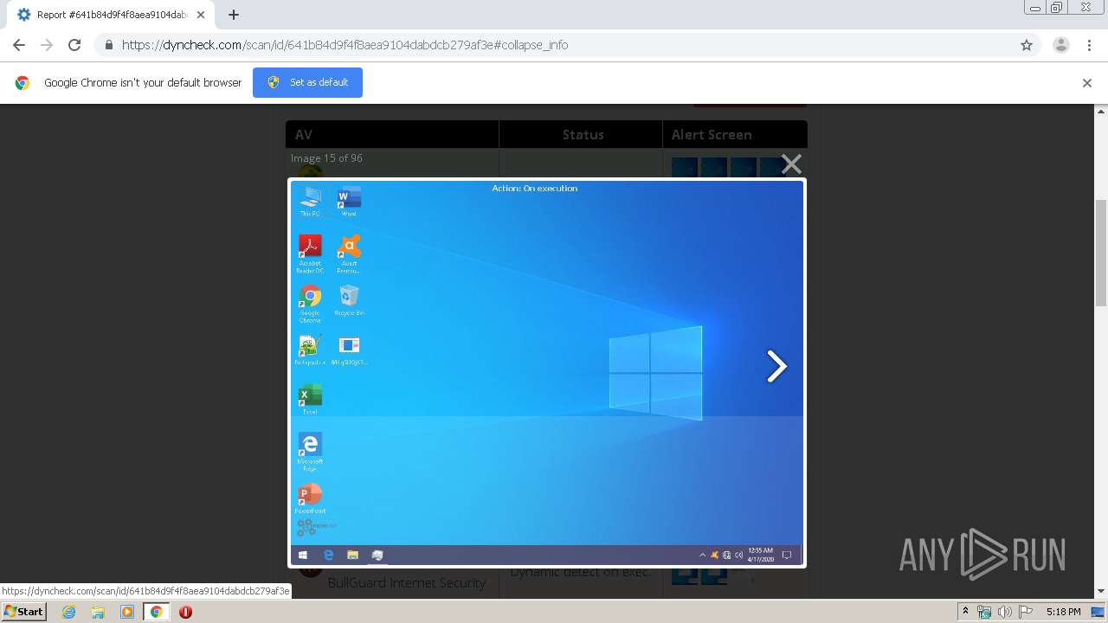1108x623 pixels.
Task: Open the volume speaker tray icon
Action: (x=1004, y=612)
